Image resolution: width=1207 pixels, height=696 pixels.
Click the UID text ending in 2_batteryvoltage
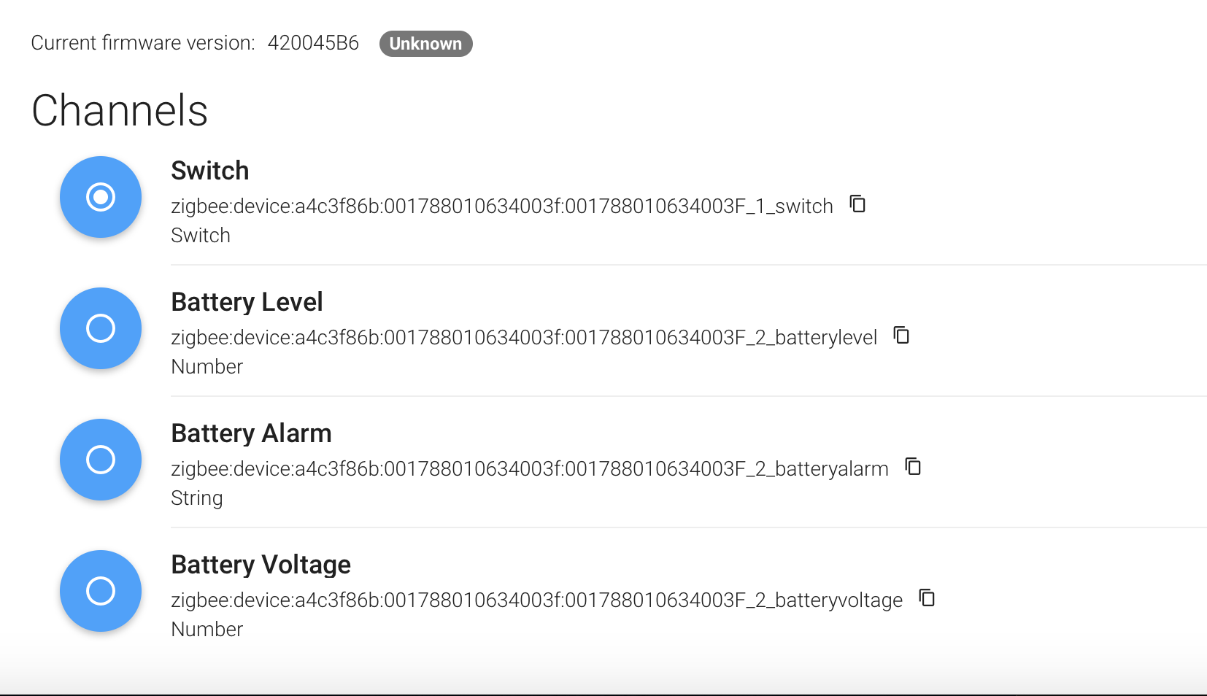(x=536, y=600)
